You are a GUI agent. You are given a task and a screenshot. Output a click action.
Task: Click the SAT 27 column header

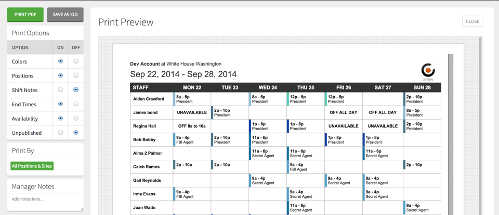pos(383,87)
